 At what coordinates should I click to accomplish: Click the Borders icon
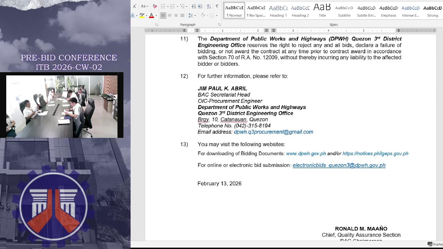pyautogui.click(x=212, y=15)
